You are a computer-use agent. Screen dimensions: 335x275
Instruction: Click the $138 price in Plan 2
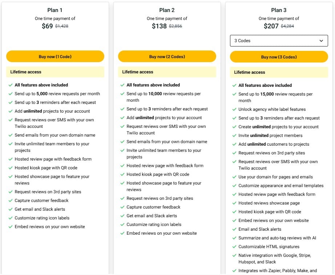click(159, 26)
